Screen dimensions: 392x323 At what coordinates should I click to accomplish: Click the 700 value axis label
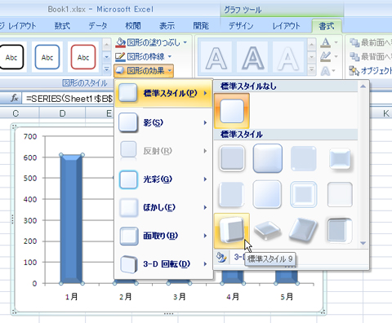coord(30,136)
